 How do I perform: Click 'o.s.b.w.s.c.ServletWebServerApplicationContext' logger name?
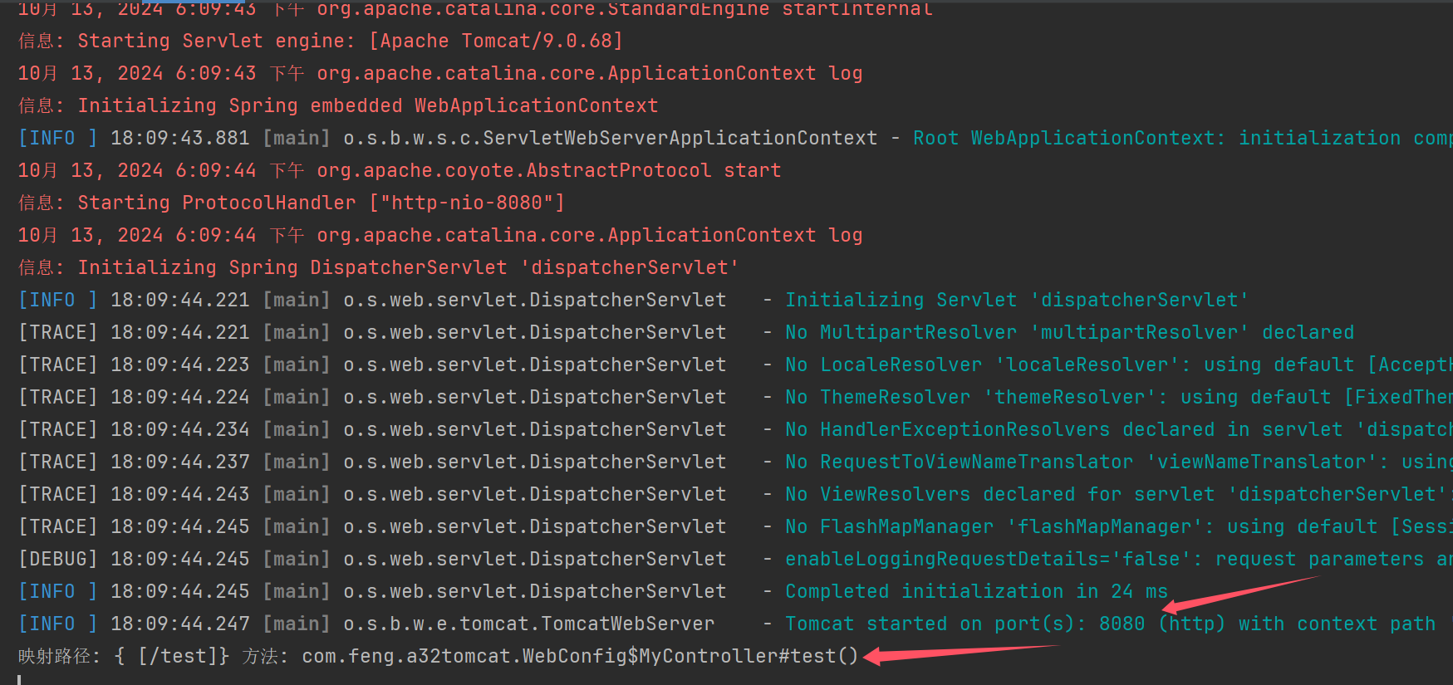[611, 138]
